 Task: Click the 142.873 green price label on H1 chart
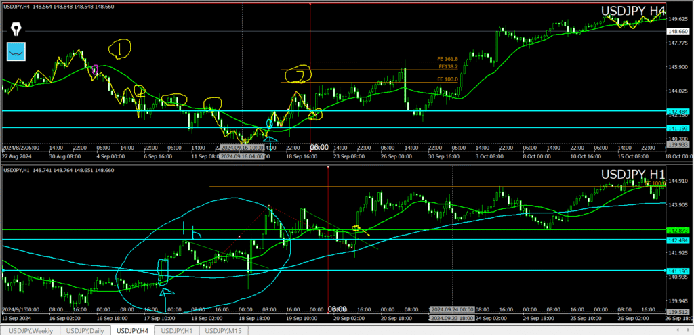point(678,230)
